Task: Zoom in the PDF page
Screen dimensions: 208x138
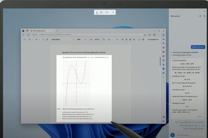Action: [x=86, y=39]
